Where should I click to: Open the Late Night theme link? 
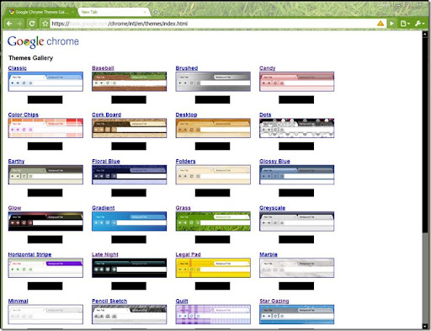(x=105, y=254)
